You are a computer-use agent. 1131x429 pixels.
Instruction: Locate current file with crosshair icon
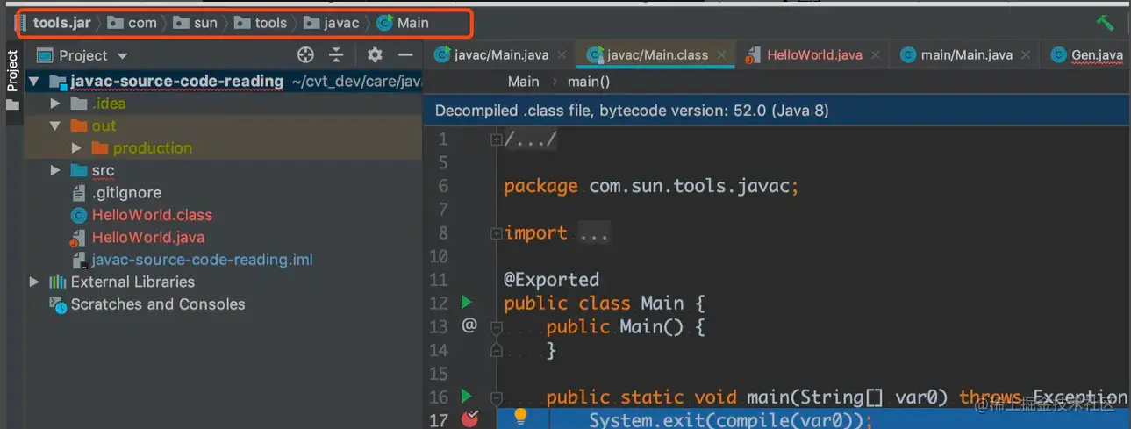click(305, 55)
